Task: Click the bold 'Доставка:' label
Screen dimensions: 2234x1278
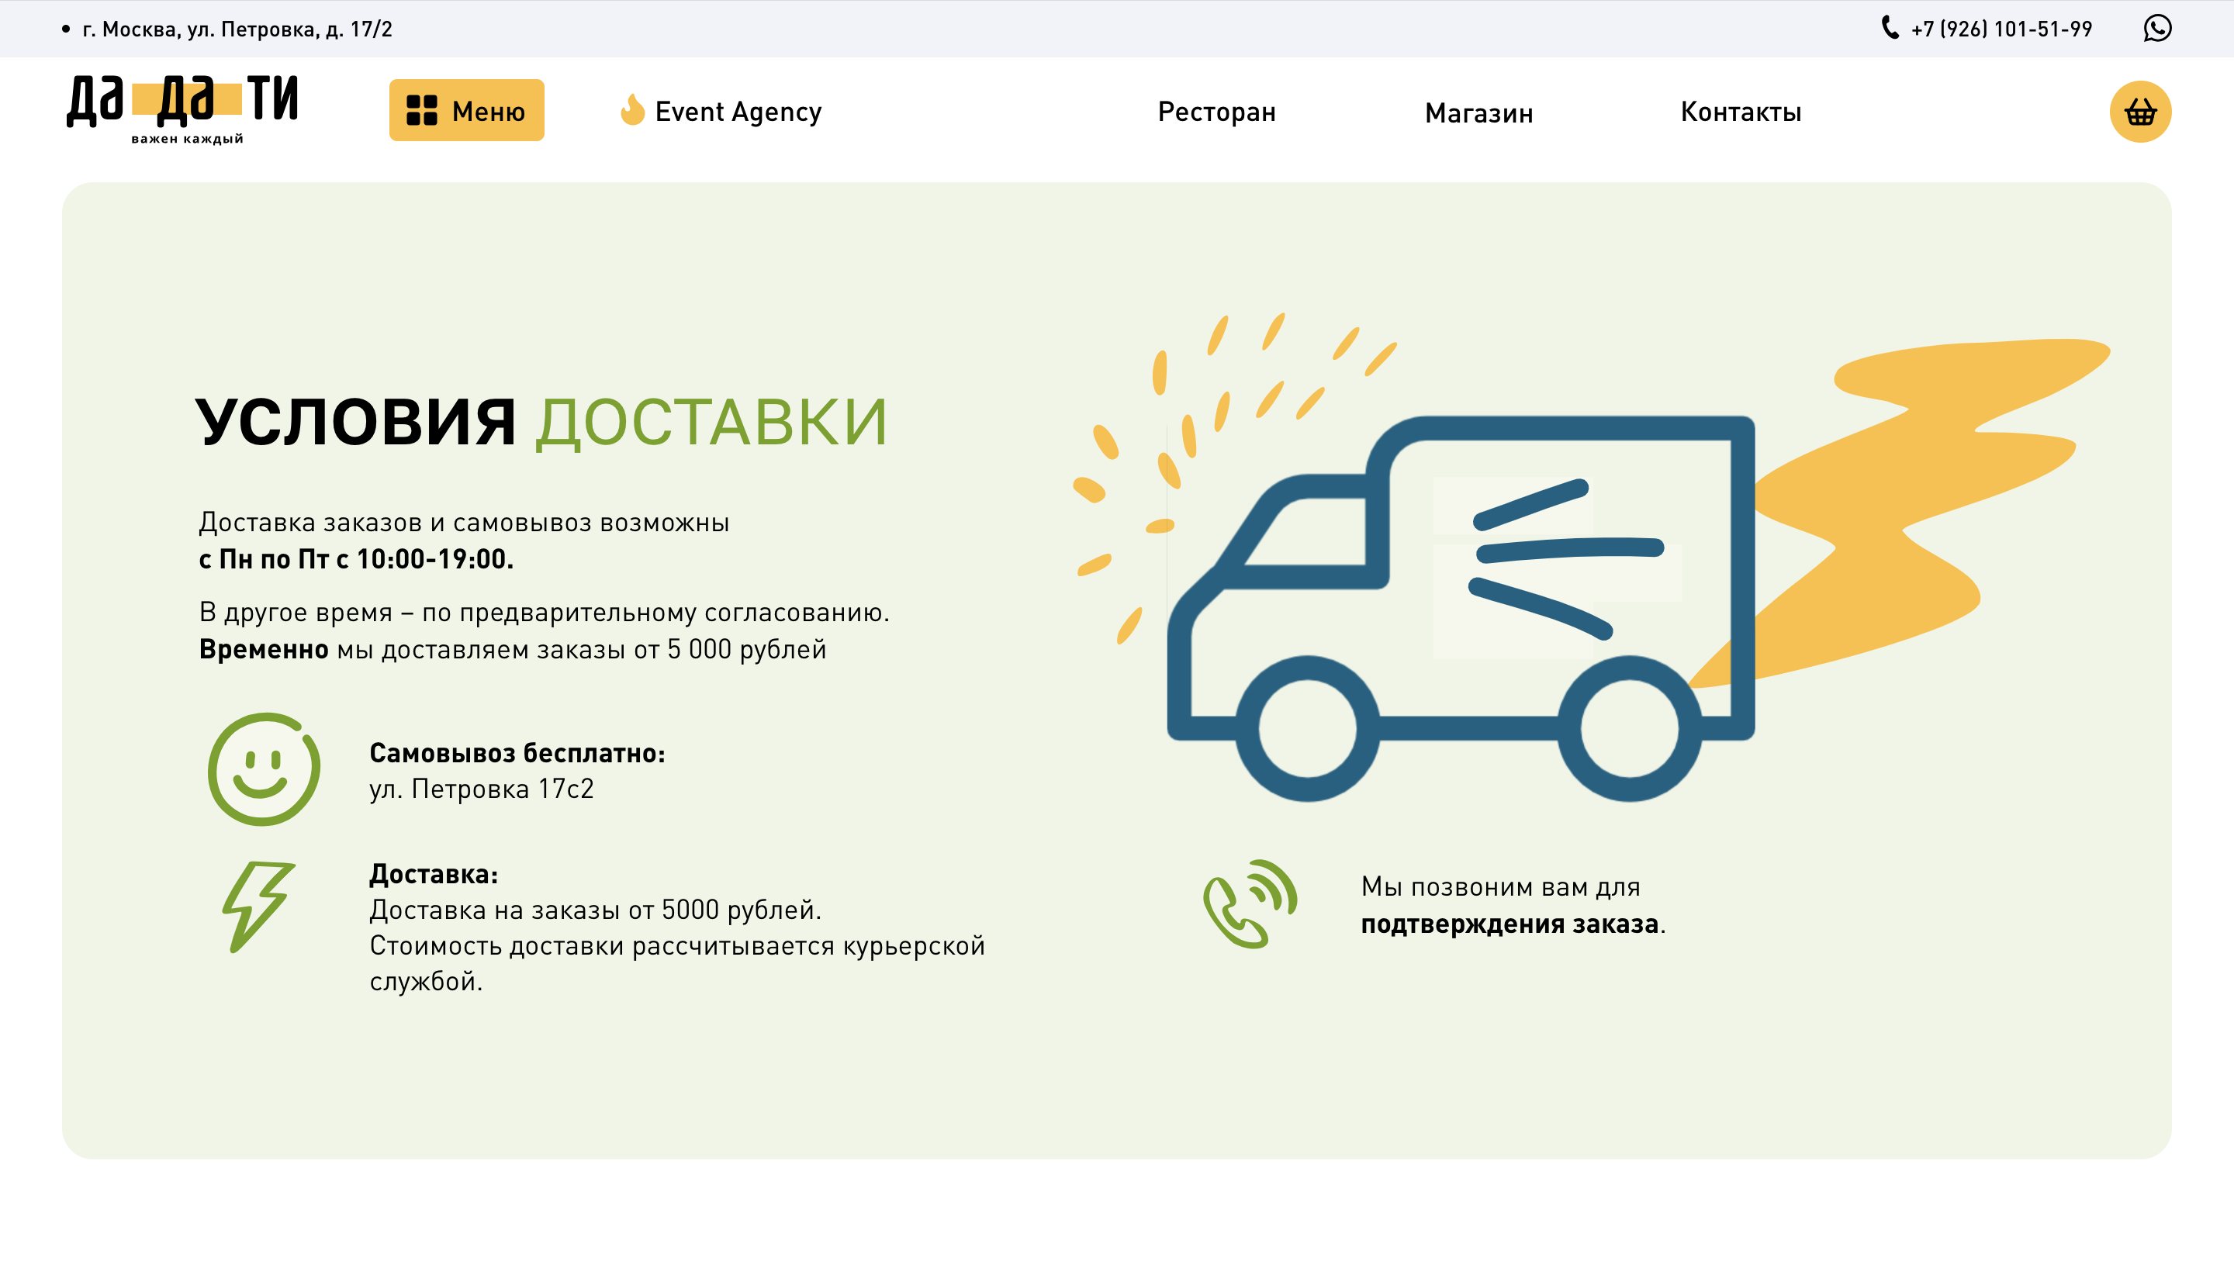Action: (x=434, y=874)
